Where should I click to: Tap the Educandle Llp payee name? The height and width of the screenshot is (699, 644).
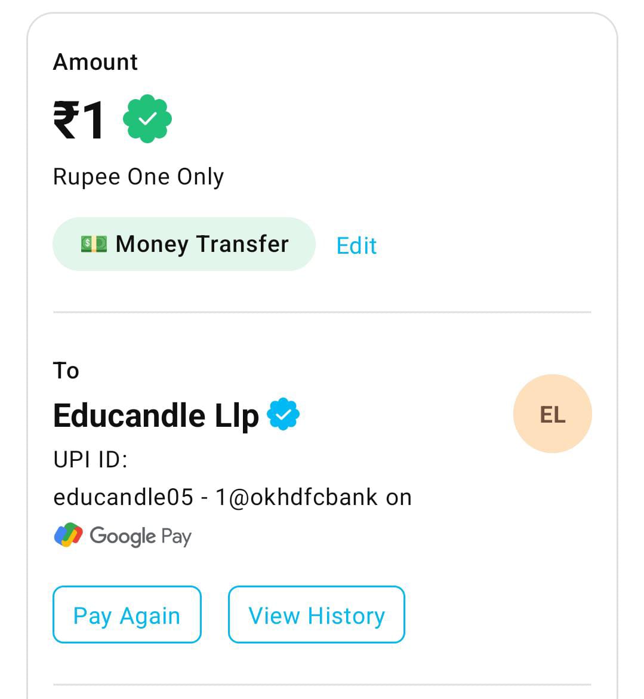[156, 415]
